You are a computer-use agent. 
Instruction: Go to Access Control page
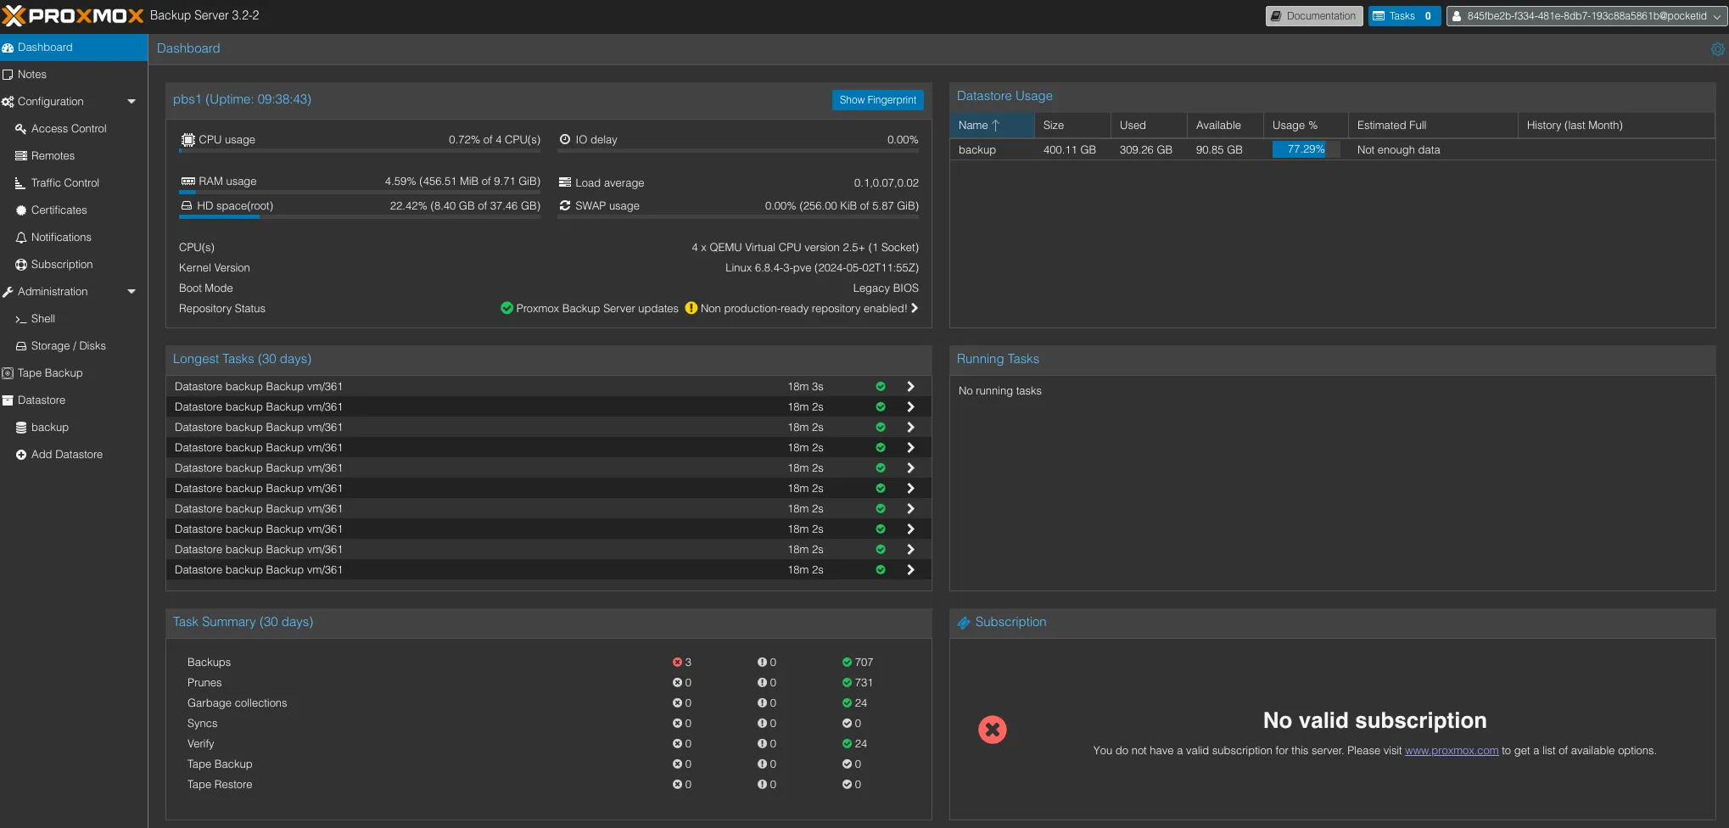[68, 129]
